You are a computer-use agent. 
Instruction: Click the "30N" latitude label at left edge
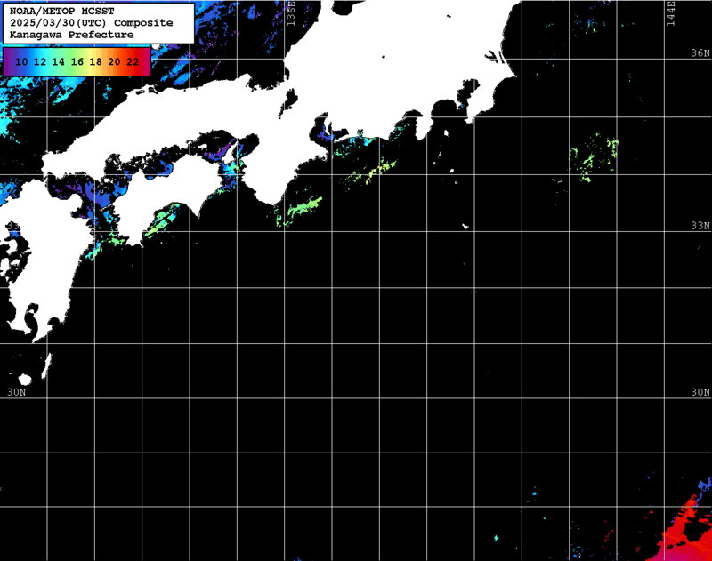pyautogui.click(x=16, y=392)
